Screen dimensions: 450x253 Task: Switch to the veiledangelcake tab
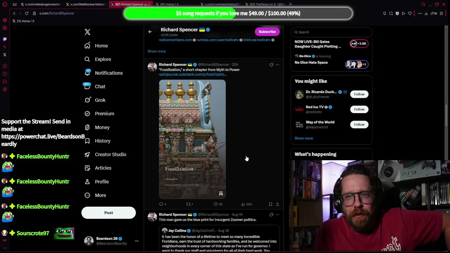(x=40, y=4)
